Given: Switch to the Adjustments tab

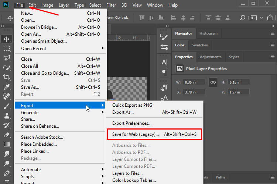Looking at the screenshot, I should tap(211, 57).
